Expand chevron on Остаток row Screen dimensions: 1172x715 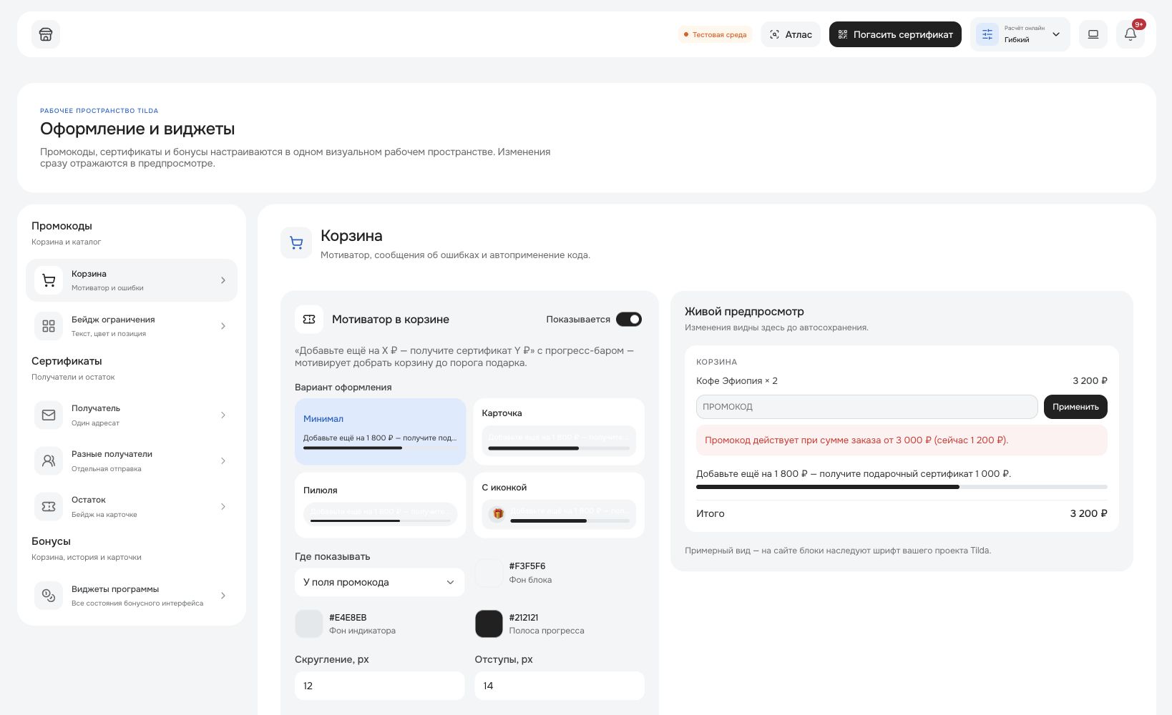(x=223, y=506)
